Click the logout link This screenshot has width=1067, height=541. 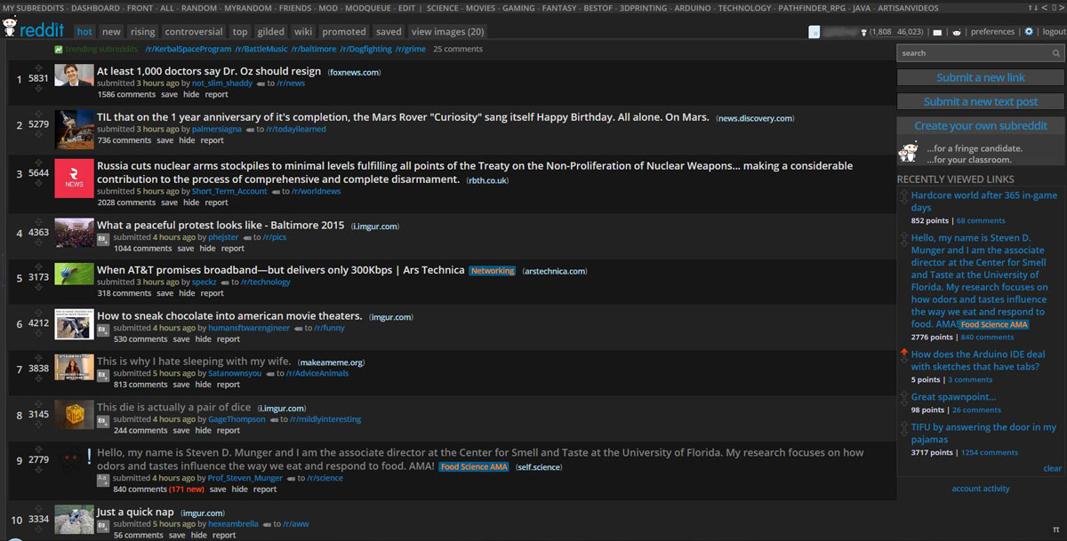(1054, 32)
